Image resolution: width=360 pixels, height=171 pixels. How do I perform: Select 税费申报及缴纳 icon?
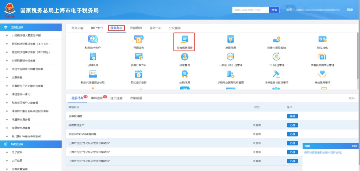point(276,40)
